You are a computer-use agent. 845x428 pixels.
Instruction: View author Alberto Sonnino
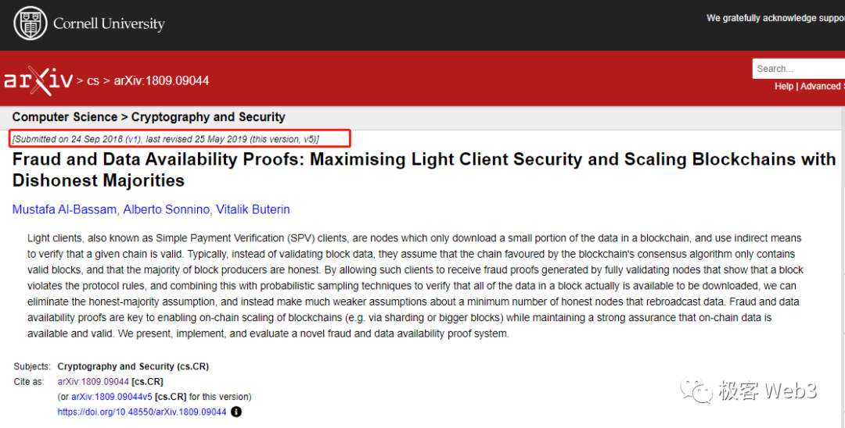166,209
